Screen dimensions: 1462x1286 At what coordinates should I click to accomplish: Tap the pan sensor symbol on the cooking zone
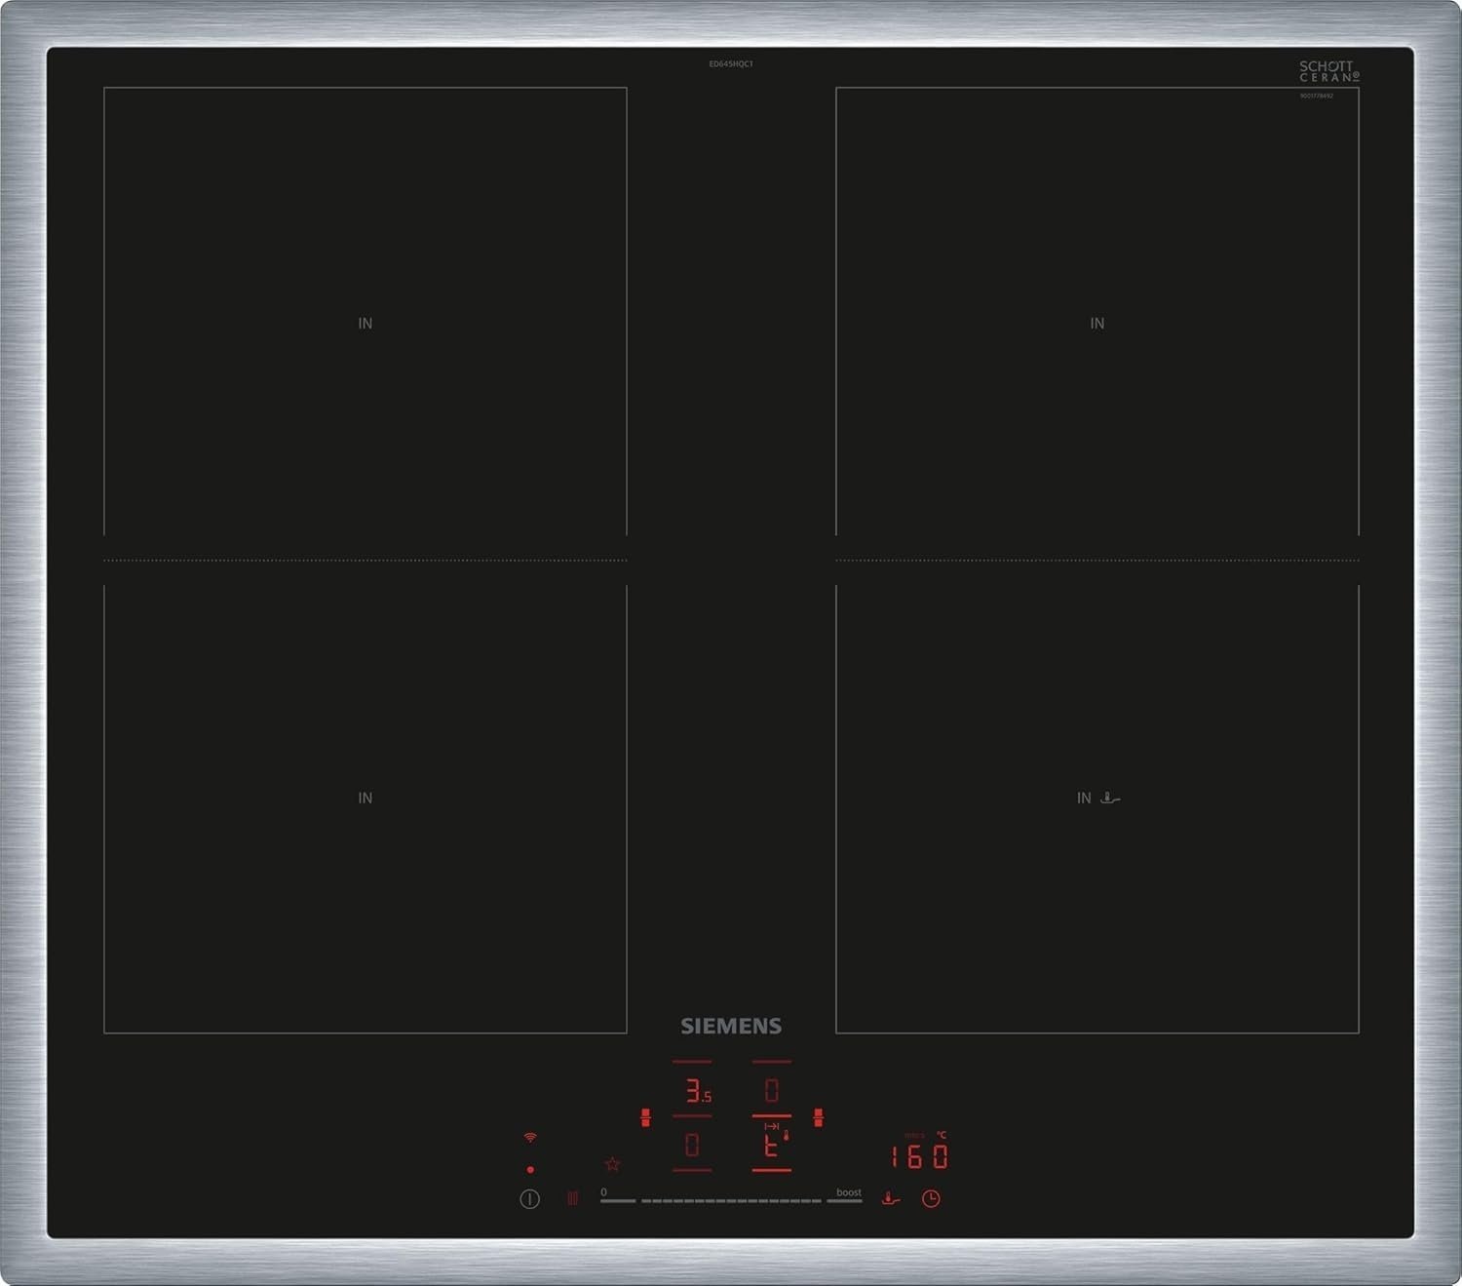click(x=1110, y=799)
